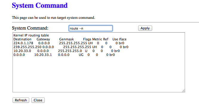Click destination 239.255.255.250 in output
The image size is (199, 110).
click(27, 47)
